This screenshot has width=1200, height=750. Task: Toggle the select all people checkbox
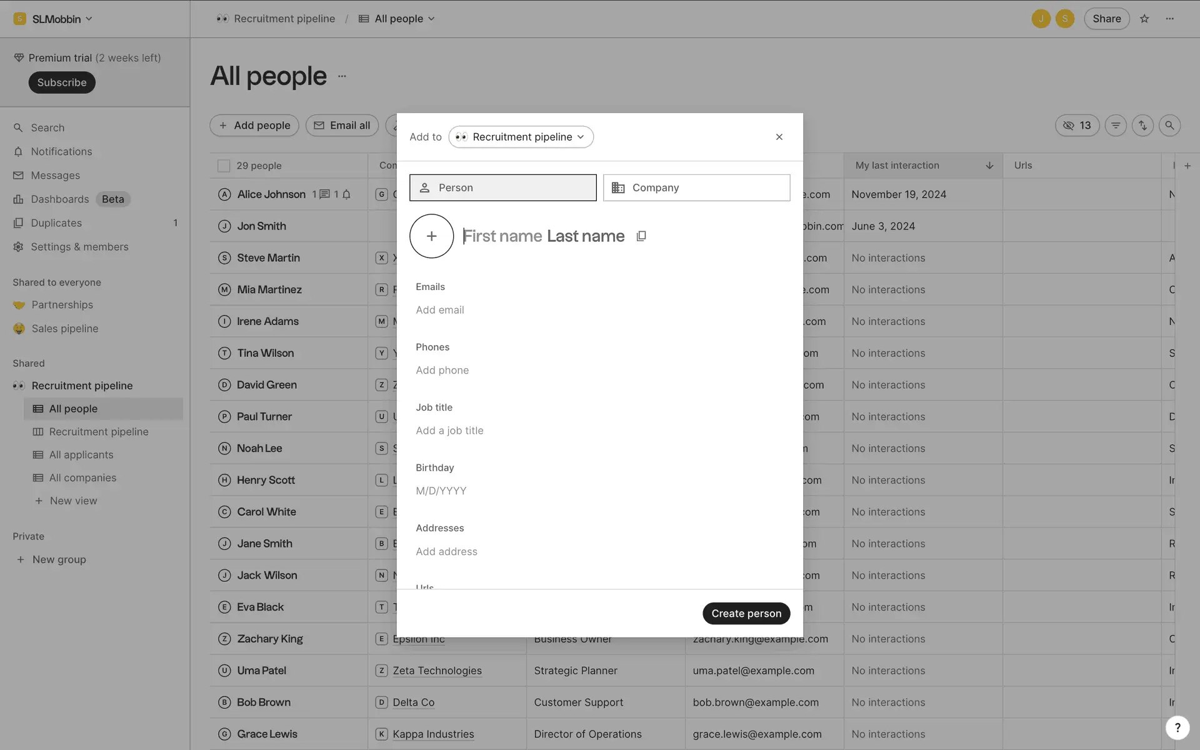coord(223,166)
